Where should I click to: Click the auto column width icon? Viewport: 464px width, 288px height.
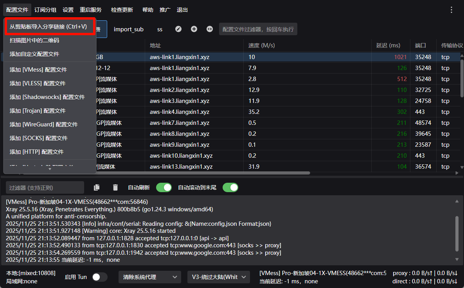click(x=210, y=29)
